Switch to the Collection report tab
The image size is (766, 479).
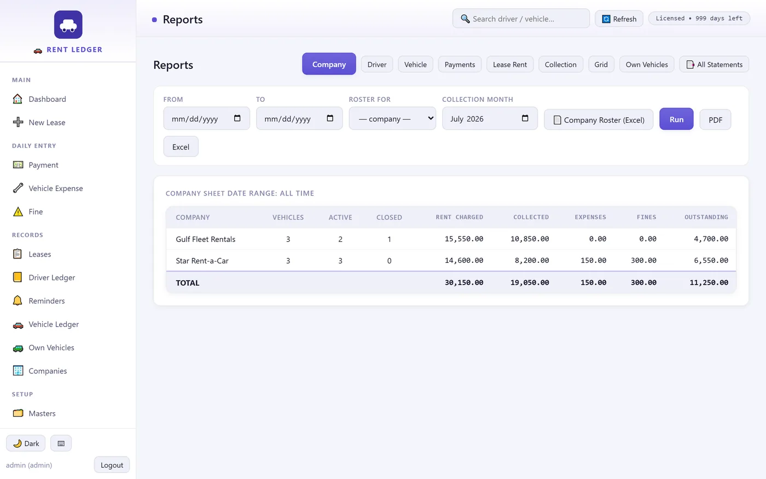tap(561, 65)
